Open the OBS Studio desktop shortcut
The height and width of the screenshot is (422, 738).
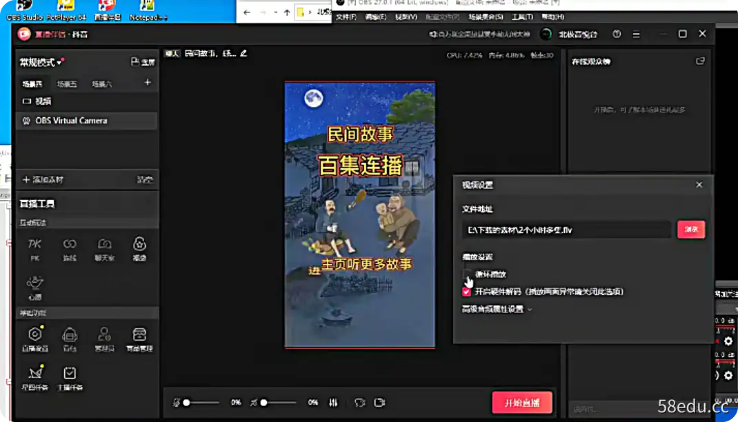tap(24, 10)
